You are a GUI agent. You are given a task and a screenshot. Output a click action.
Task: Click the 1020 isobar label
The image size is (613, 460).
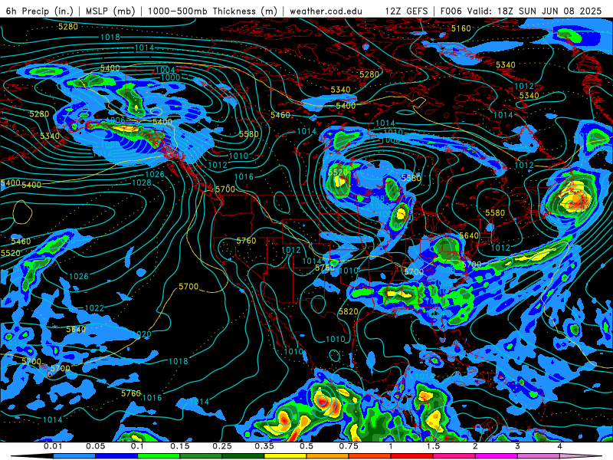142,334
